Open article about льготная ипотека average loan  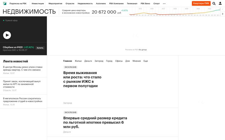tap(95, 123)
